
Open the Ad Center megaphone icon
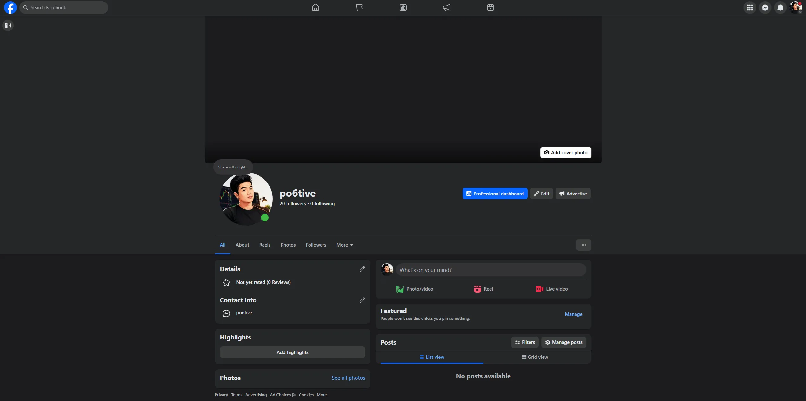pos(447,8)
